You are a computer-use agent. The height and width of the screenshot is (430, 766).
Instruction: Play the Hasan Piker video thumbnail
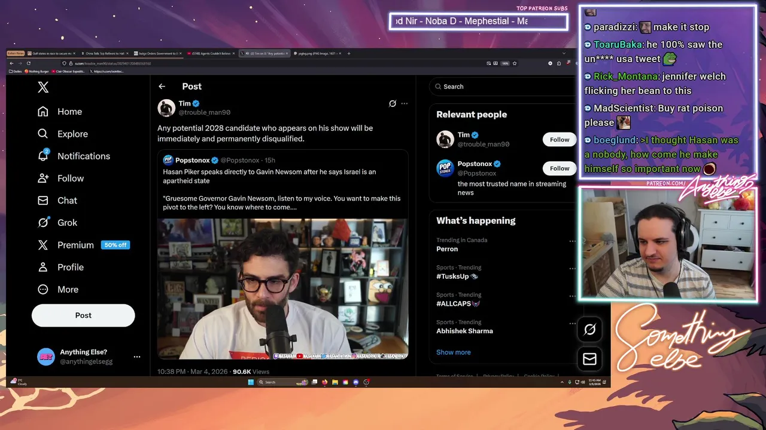point(282,289)
